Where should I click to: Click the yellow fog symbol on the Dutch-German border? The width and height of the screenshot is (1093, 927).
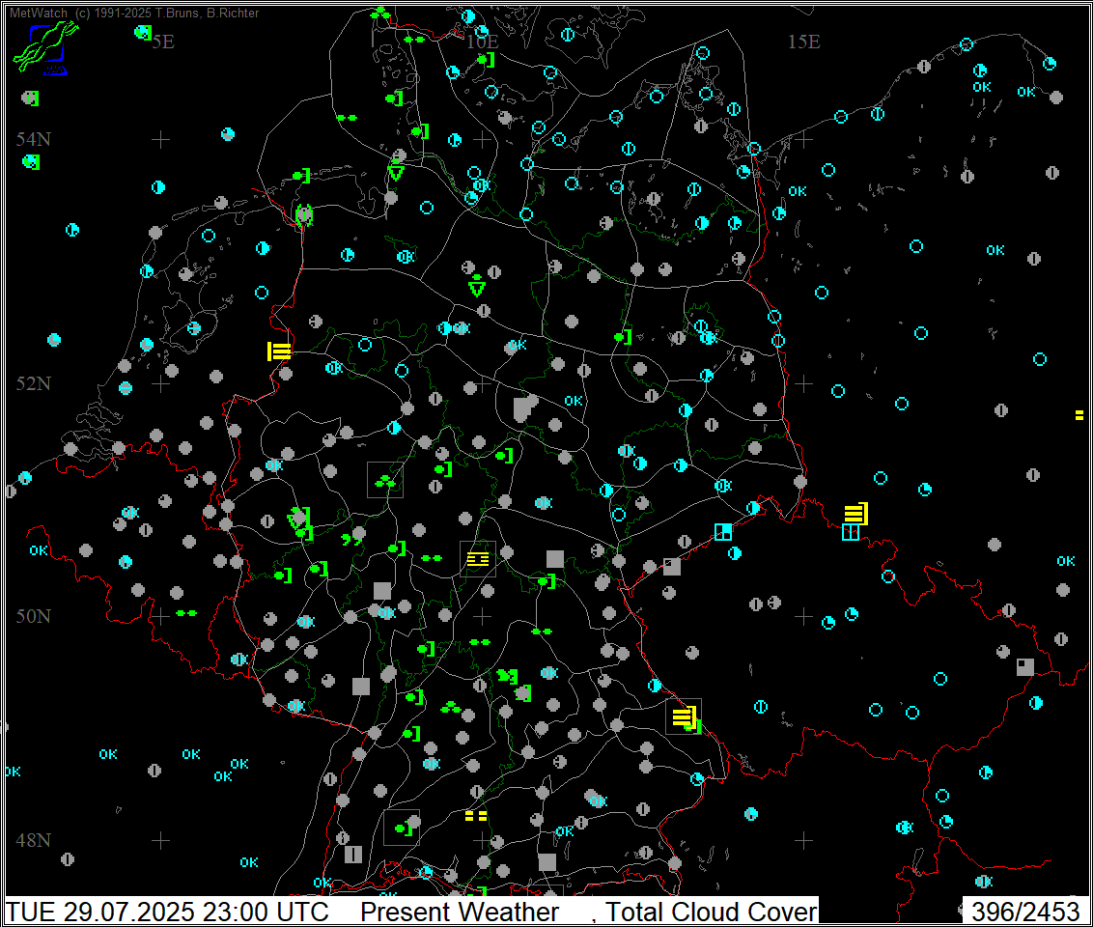(x=279, y=351)
